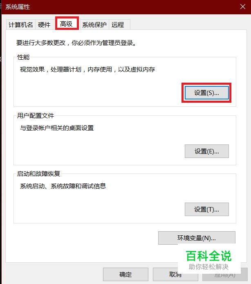This screenshot has width=251, height=284.
Task: Click the 性能 group label
Action: pyautogui.click(x=23, y=57)
